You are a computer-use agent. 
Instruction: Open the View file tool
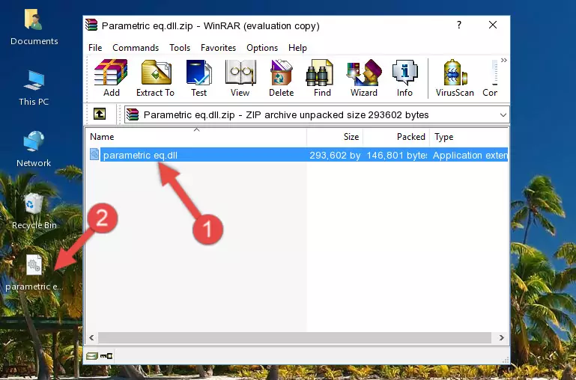[240, 78]
